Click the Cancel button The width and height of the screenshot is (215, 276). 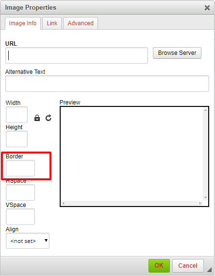188,265
